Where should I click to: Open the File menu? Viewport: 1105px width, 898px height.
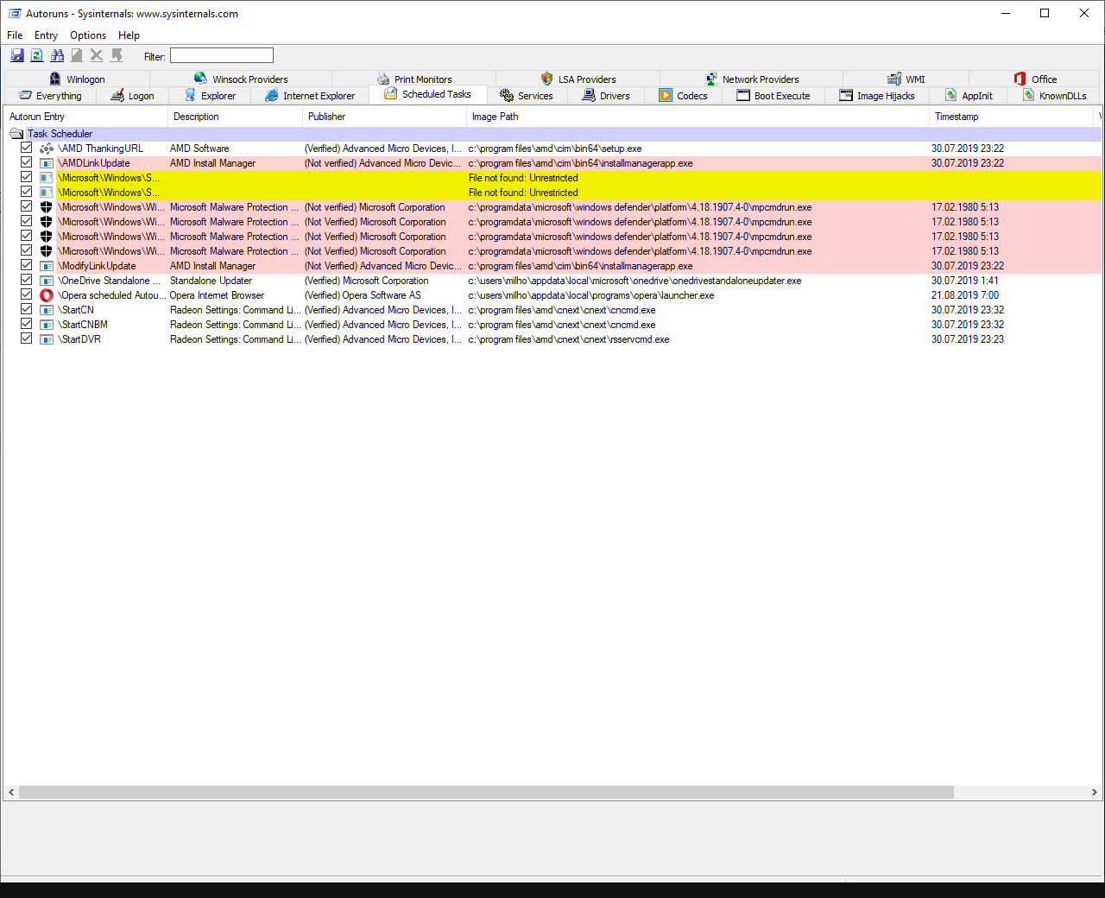[15, 35]
